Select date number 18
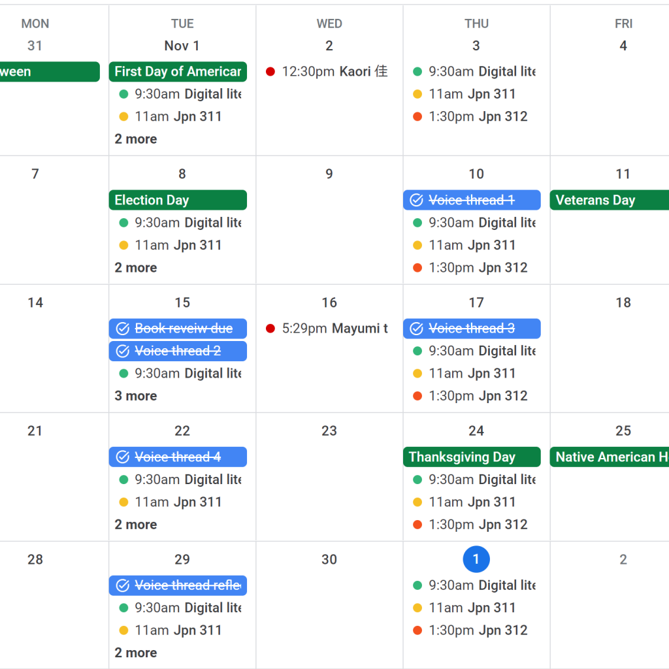The image size is (669, 669). [x=623, y=303]
